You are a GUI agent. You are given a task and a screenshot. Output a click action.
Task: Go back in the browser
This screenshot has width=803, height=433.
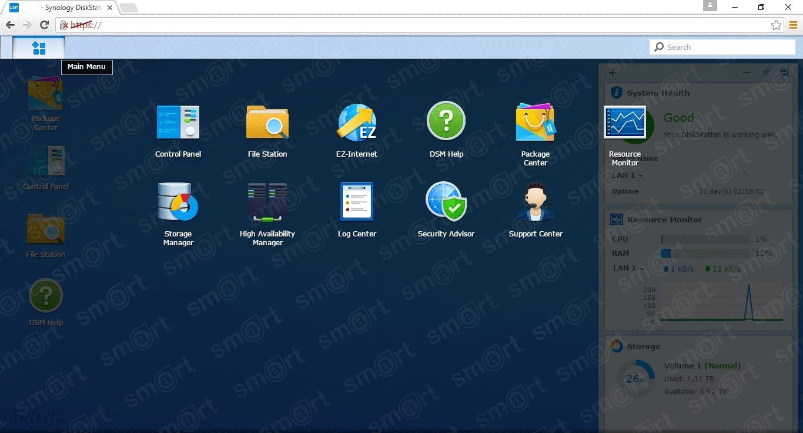(10, 25)
